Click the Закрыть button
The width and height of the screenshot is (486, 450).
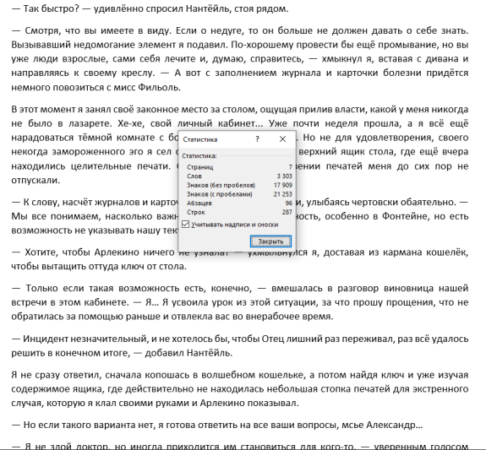[270, 241]
